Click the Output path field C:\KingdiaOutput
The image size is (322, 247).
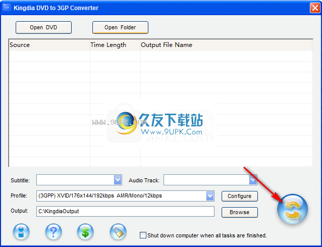tap(125, 211)
